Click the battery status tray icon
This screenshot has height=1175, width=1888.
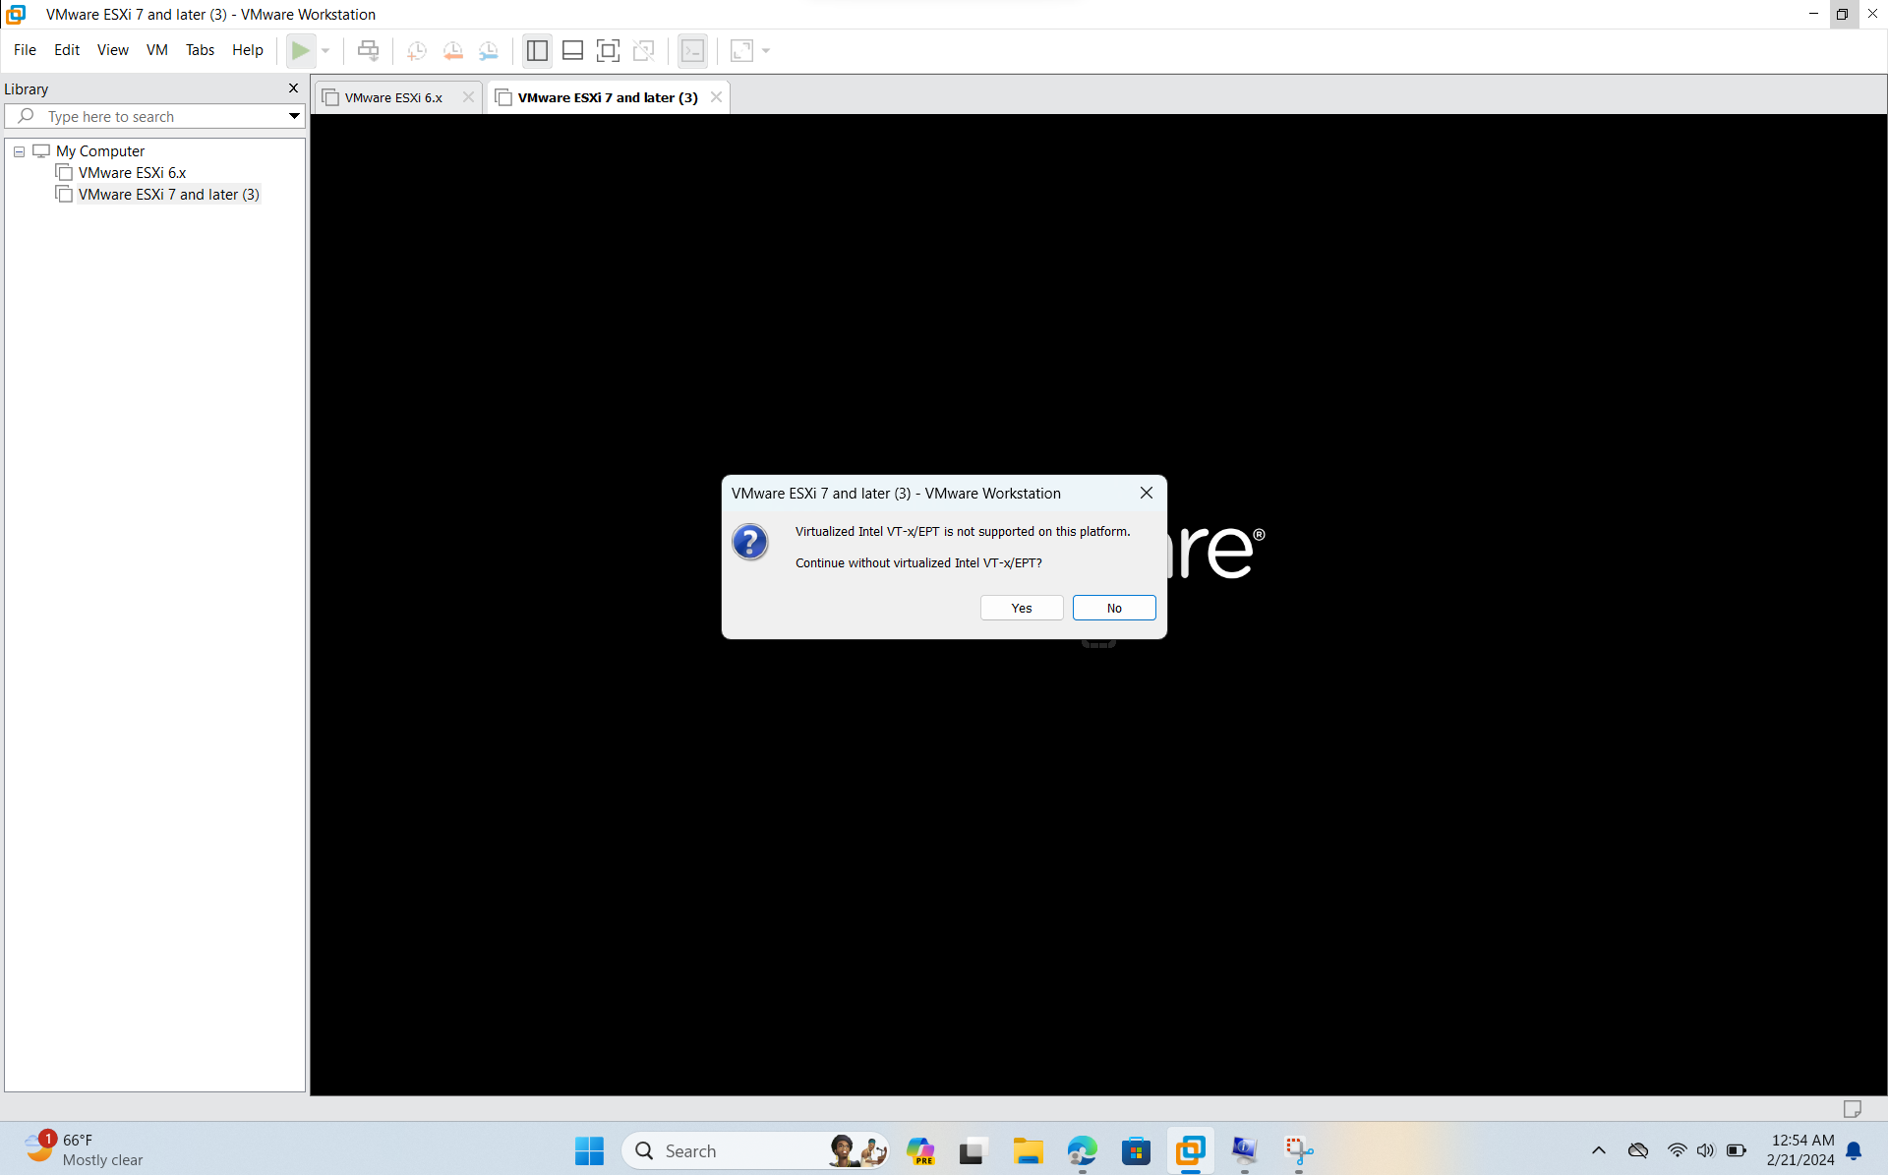click(1737, 1150)
